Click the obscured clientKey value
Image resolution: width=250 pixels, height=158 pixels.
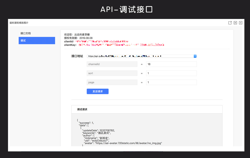tap(121, 45)
